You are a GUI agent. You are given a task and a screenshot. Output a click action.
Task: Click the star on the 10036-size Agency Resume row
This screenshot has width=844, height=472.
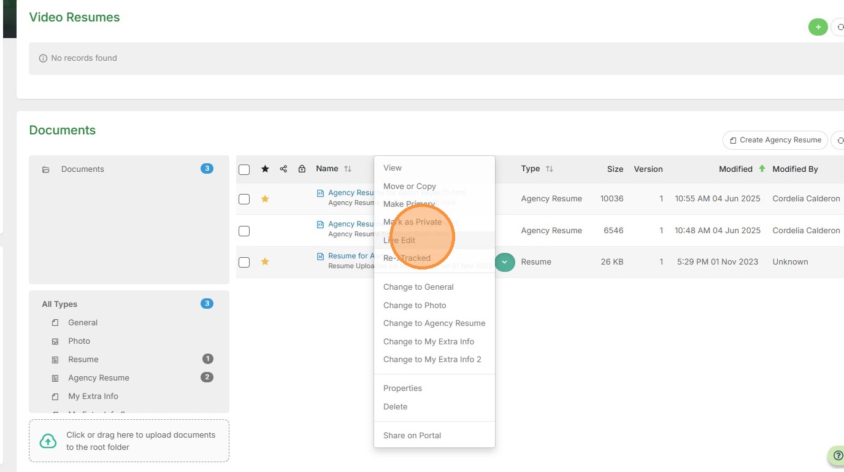[265, 199]
